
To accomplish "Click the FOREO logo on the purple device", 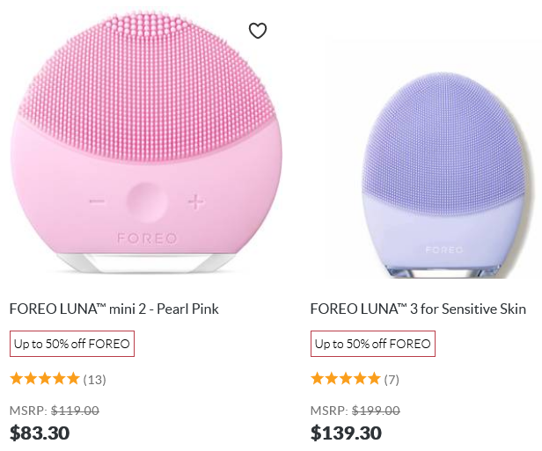I will pos(445,250).
